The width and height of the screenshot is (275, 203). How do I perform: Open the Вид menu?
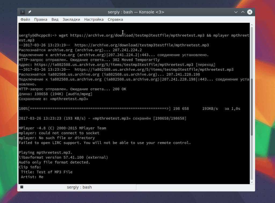click(55, 19)
